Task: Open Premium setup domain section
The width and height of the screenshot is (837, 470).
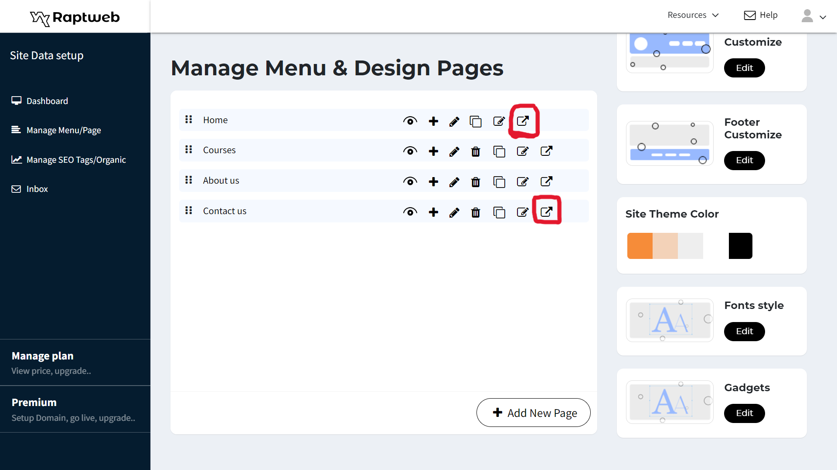Action: point(75,409)
